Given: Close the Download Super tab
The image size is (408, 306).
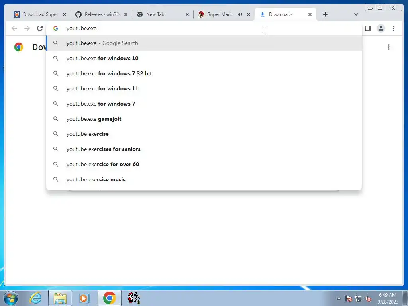Looking at the screenshot, I should tap(65, 14).
